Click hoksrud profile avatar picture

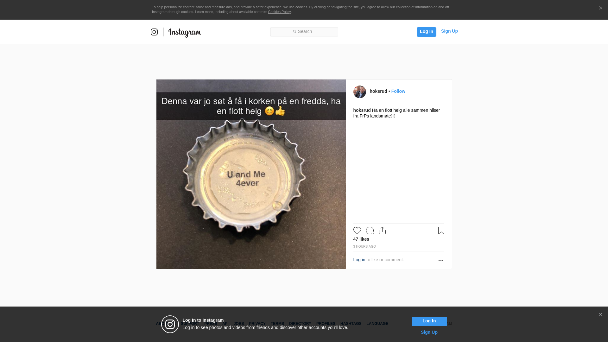360,92
